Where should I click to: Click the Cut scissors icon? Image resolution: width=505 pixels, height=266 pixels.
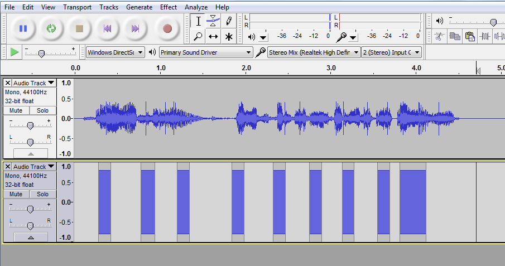pyautogui.click(x=439, y=36)
